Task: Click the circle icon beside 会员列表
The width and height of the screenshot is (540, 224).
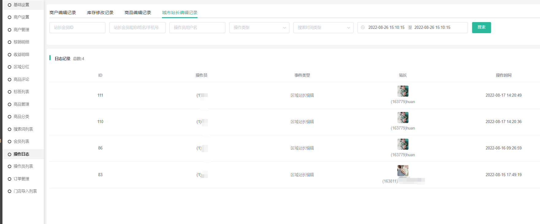Action: (x=10, y=142)
